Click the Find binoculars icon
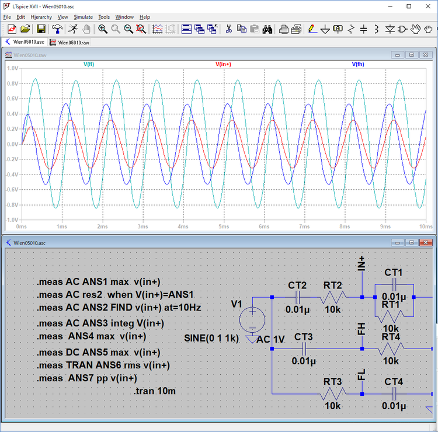This screenshot has height=432, width=438. pos(268,29)
